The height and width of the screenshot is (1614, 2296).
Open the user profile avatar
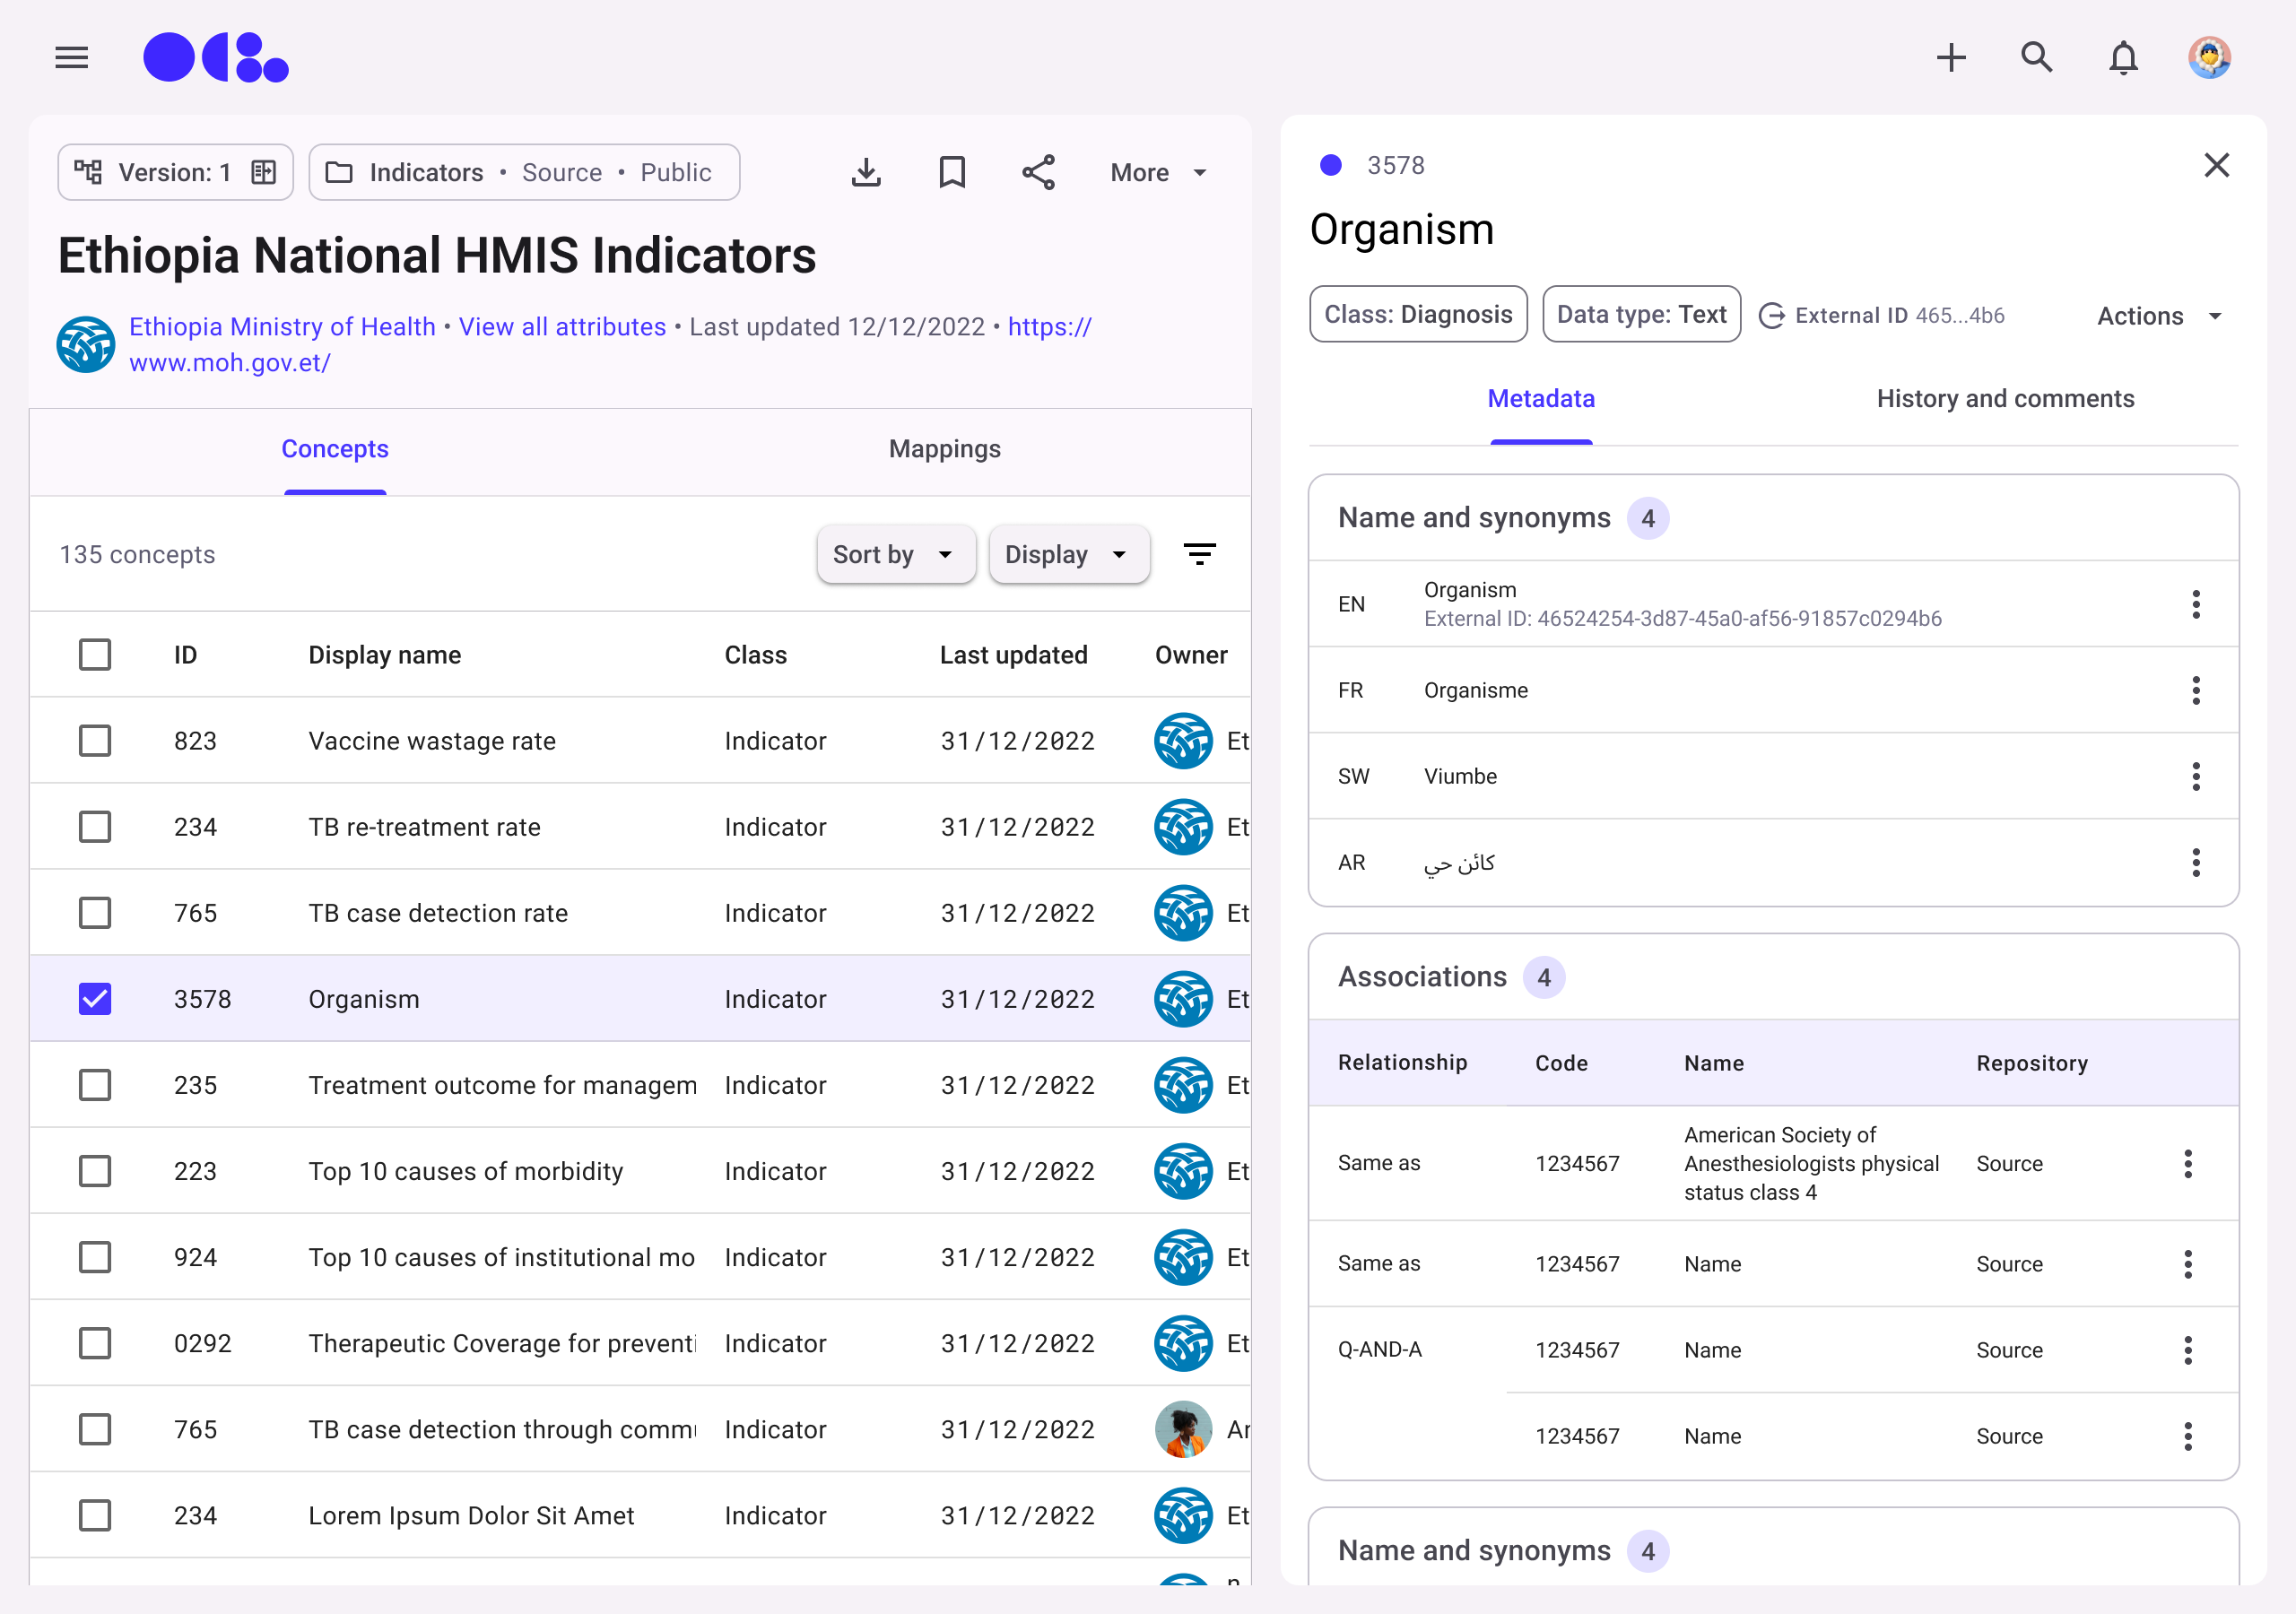coord(2209,57)
